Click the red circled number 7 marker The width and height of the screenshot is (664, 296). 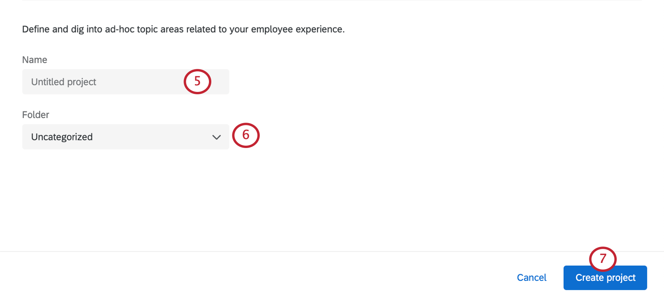(603, 259)
